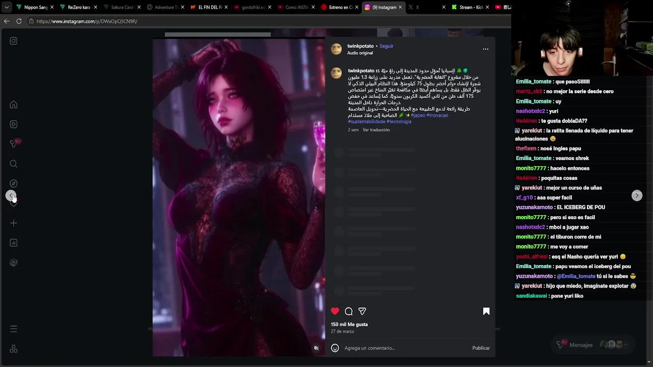Click twinkpotato avatar beside the caption
This screenshot has height=367, width=653.
336,73
